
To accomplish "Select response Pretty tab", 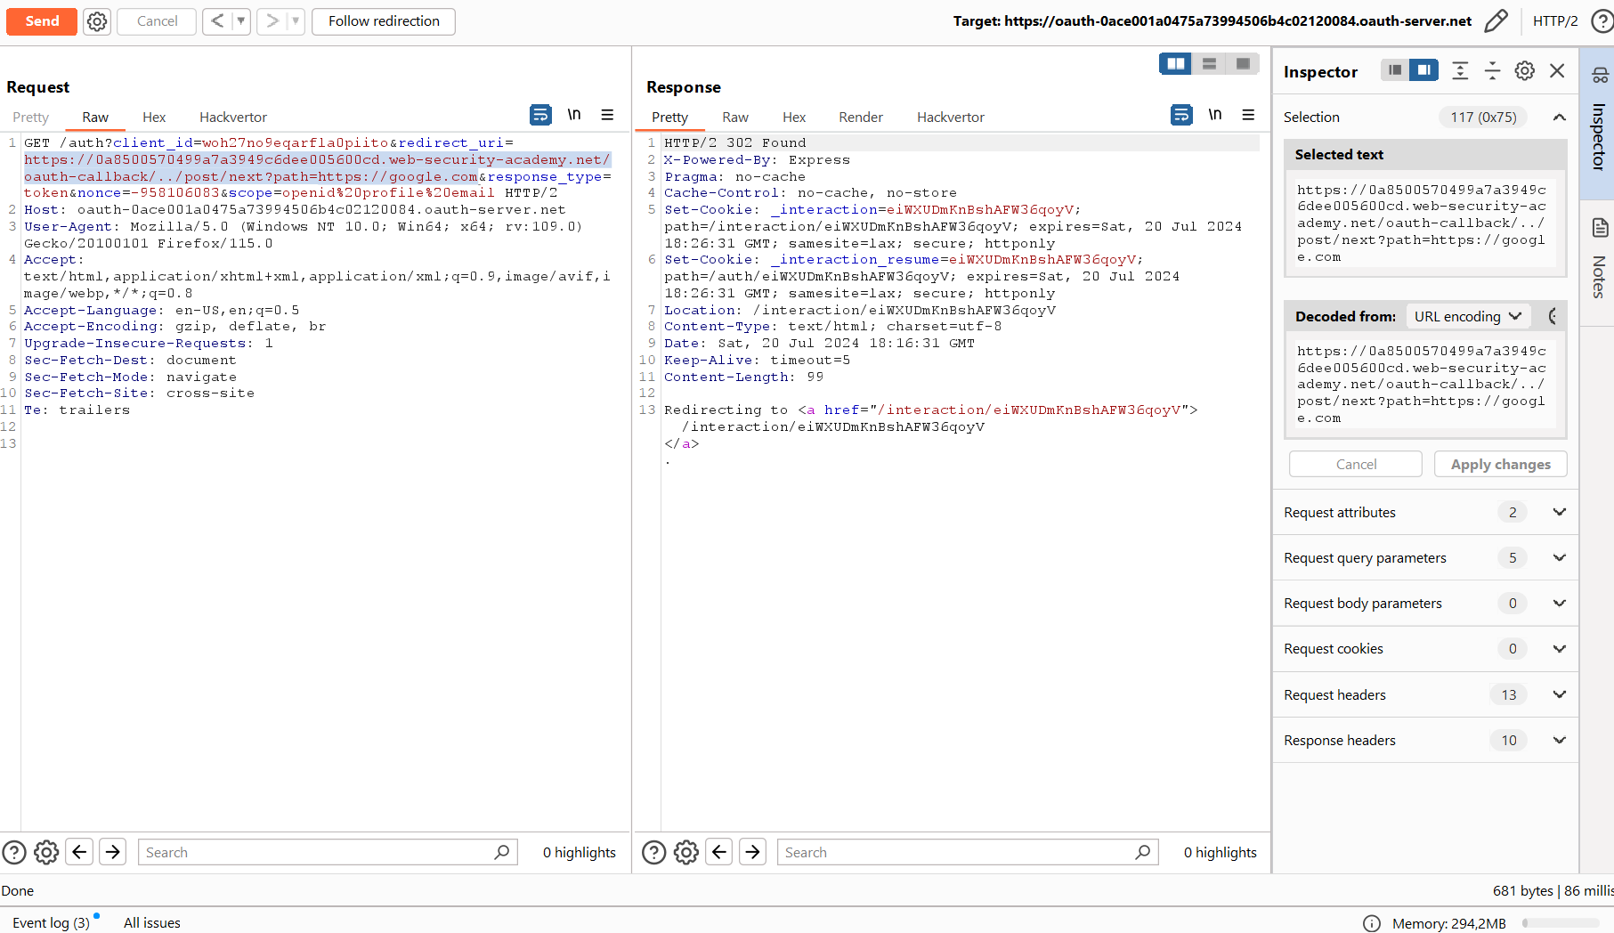I will (x=669, y=117).
